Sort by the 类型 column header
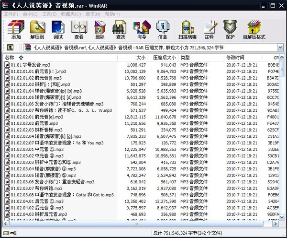Image resolution: width=287 pixels, height=238 pixels. coord(201,58)
